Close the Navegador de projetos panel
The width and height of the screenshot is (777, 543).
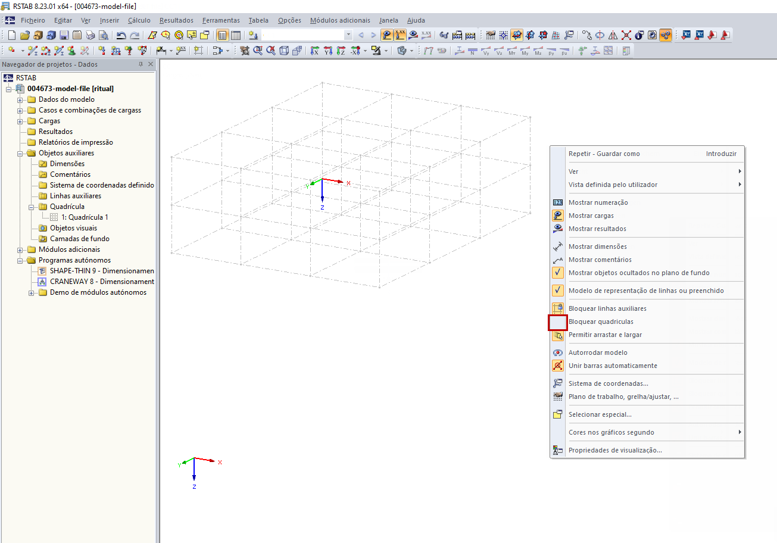point(151,64)
